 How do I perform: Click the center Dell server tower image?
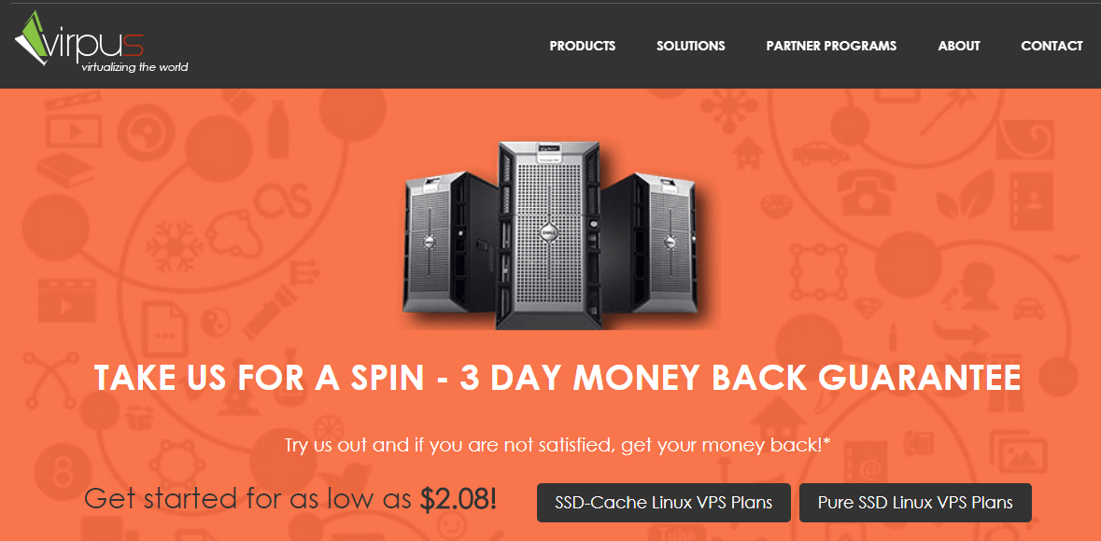click(x=550, y=235)
